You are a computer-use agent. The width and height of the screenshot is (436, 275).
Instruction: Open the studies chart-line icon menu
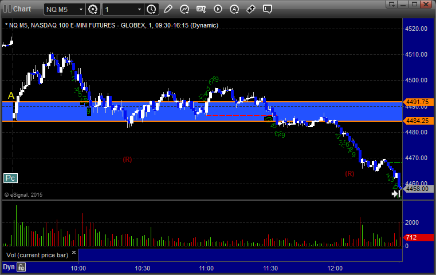point(184,9)
